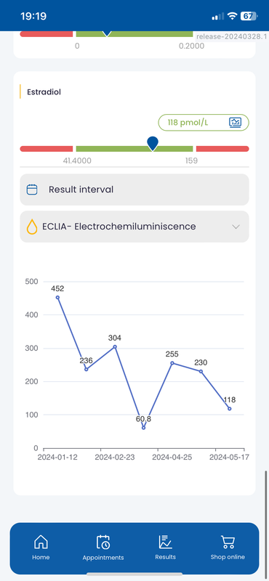Tap the Home house icon
This screenshot has width=269, height=581.
pos(41,542)
